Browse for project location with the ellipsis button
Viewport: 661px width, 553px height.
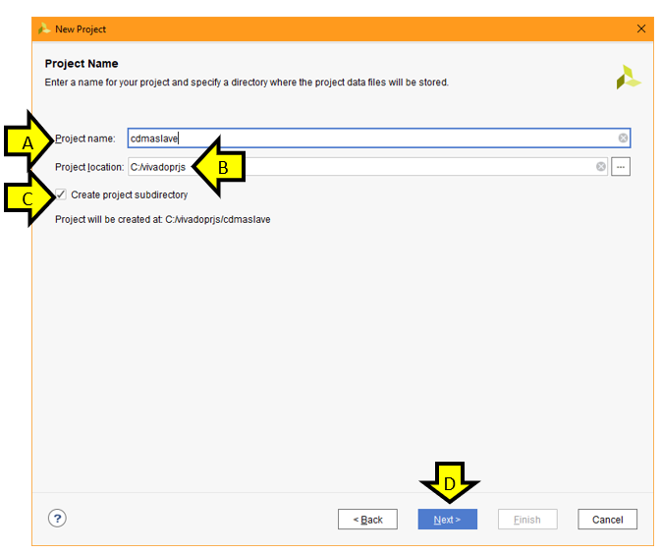pos(621,167)
